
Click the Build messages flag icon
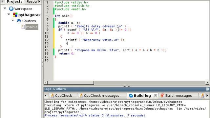tap(162, 95)
